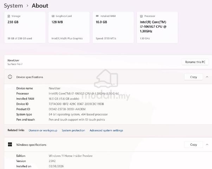Click the System type label
Image resolution: width=212 pixels, height=169 pixels.
click(x=24, y=114)
